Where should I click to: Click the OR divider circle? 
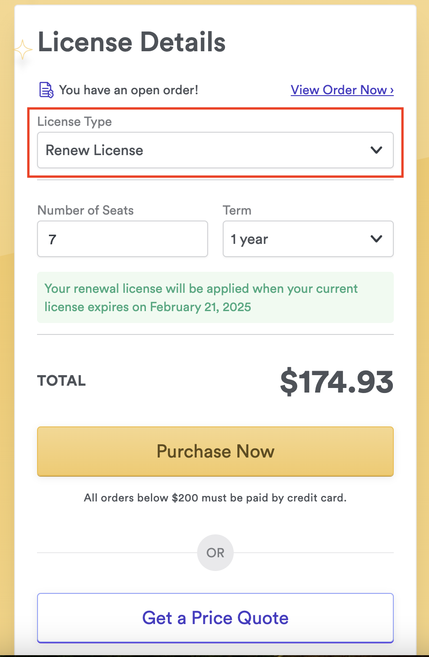(x=215, y=553)
